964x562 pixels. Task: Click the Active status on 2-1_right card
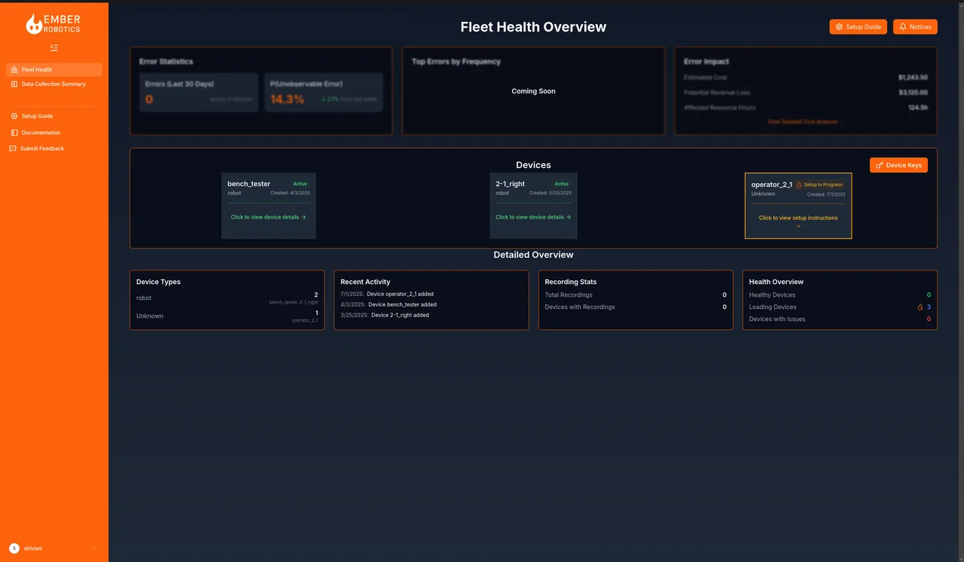point(562,184)
